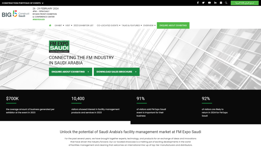The height and width of the screenshot is (147, 261).
Task: Open the Facebook page icon
Action: tap(198, 3)
